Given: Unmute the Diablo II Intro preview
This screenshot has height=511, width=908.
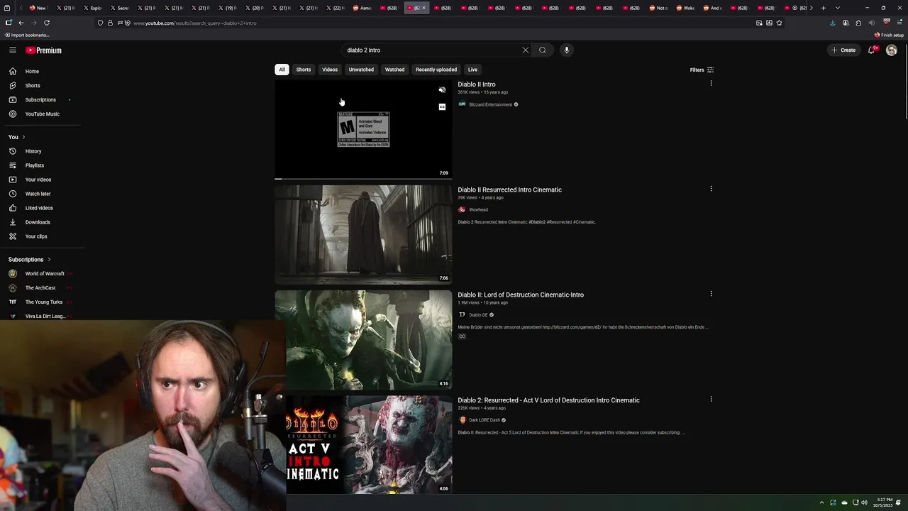Looking at the screenshot, I should [x=442, y=90].
